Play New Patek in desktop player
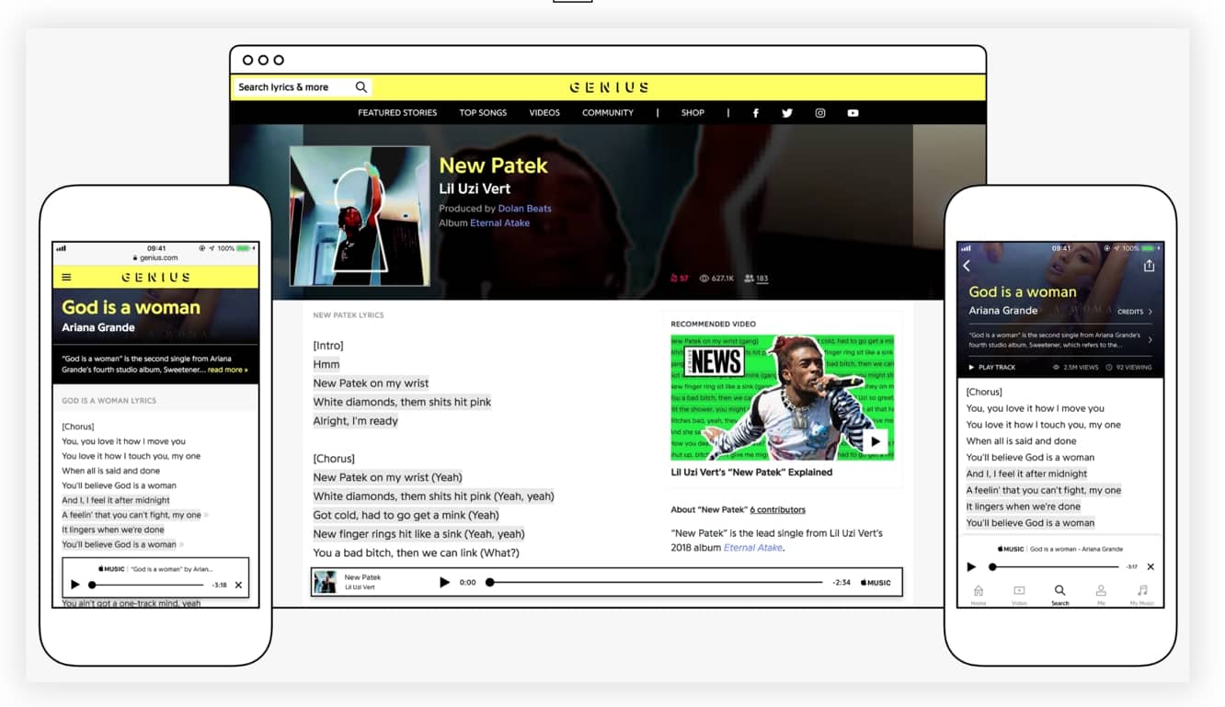1225x707 pixels. (444, 582)
